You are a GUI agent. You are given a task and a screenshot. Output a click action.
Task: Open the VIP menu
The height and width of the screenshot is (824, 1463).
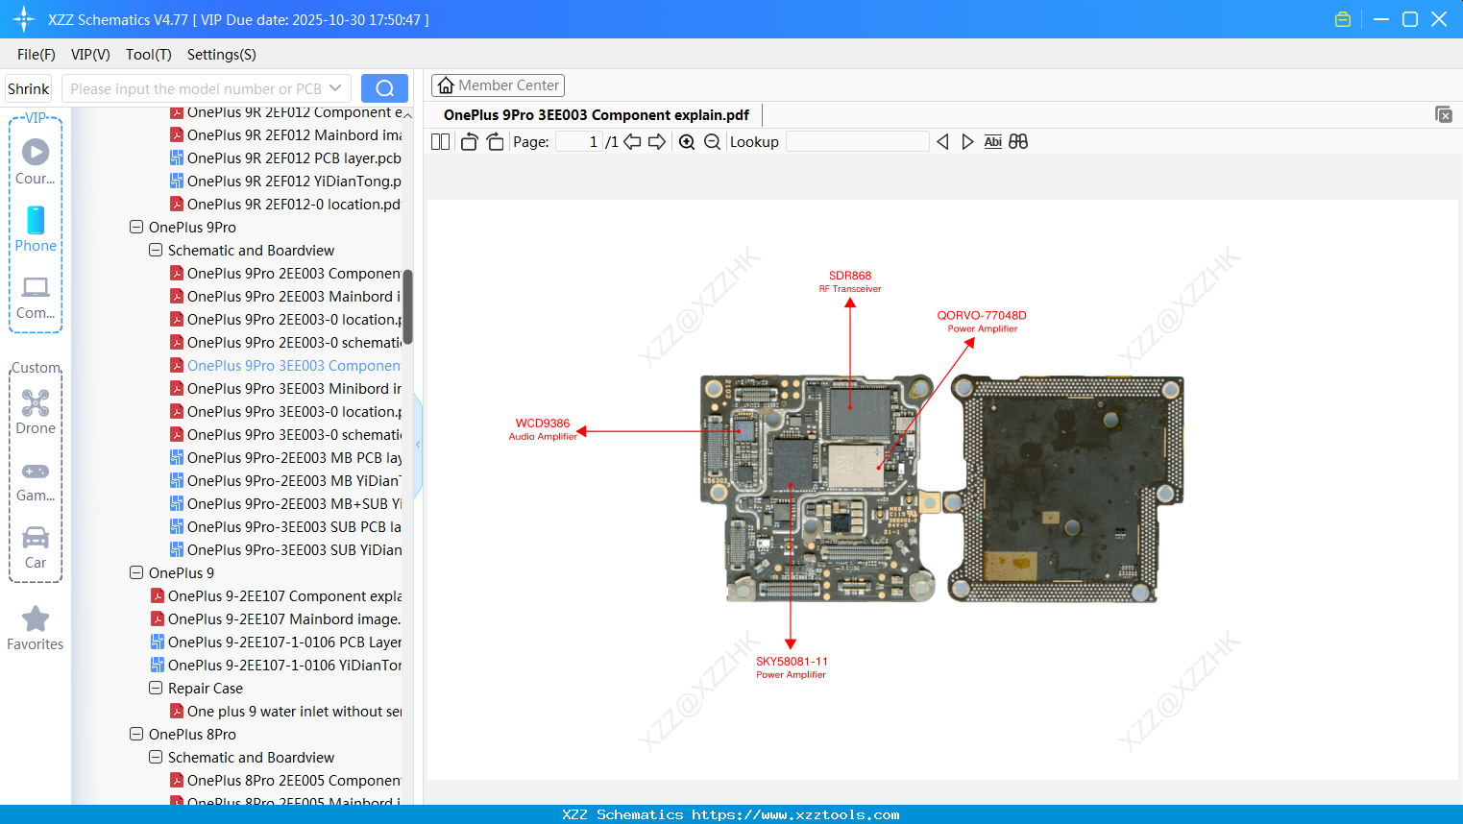click(89, 55)
